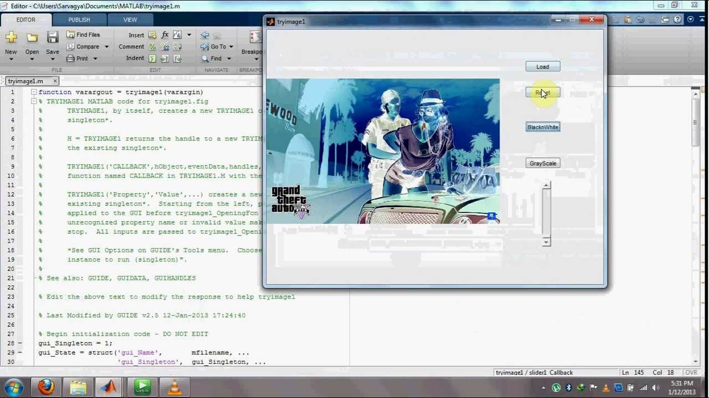Click the GrayScale button

point(543,164)
